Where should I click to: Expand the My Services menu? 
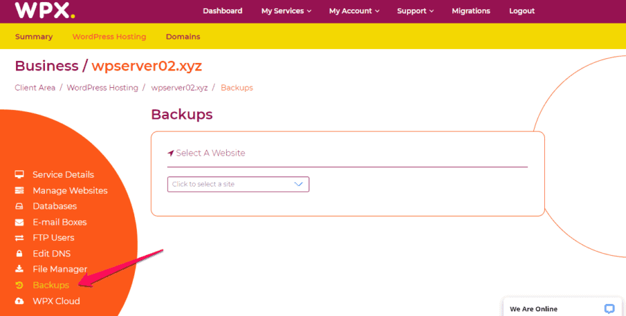[286, 11]
